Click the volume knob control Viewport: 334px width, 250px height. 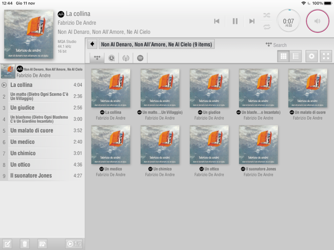(318, 21)
